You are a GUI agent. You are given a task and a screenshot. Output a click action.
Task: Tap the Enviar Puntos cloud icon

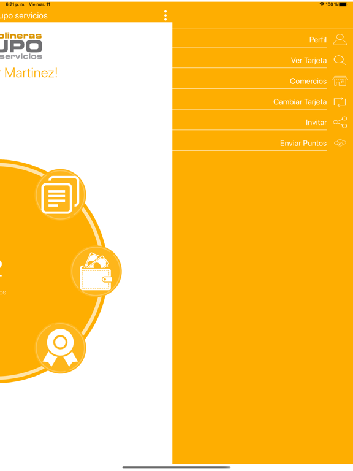coord(340,143)
